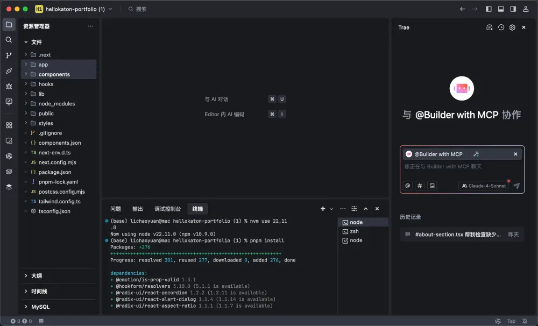Viewport: 538px width, 326px height.
Task: Open explorer more actions ellipsis
Action: pyautogui.click(x=90, y=26)
